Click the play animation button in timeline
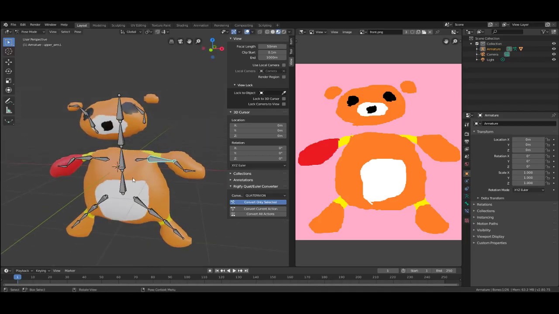The height and width of the screenshot is (314, 559). [234, 271]
